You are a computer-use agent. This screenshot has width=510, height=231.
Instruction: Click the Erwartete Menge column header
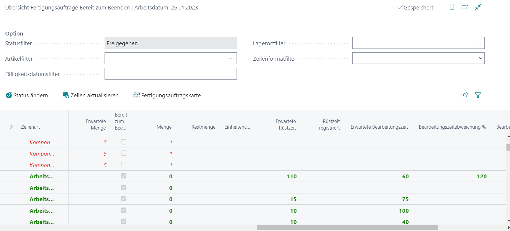tap(96, 125)
